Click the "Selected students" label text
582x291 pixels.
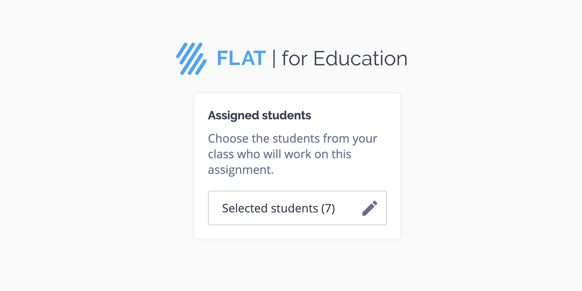tap(270, 208)
